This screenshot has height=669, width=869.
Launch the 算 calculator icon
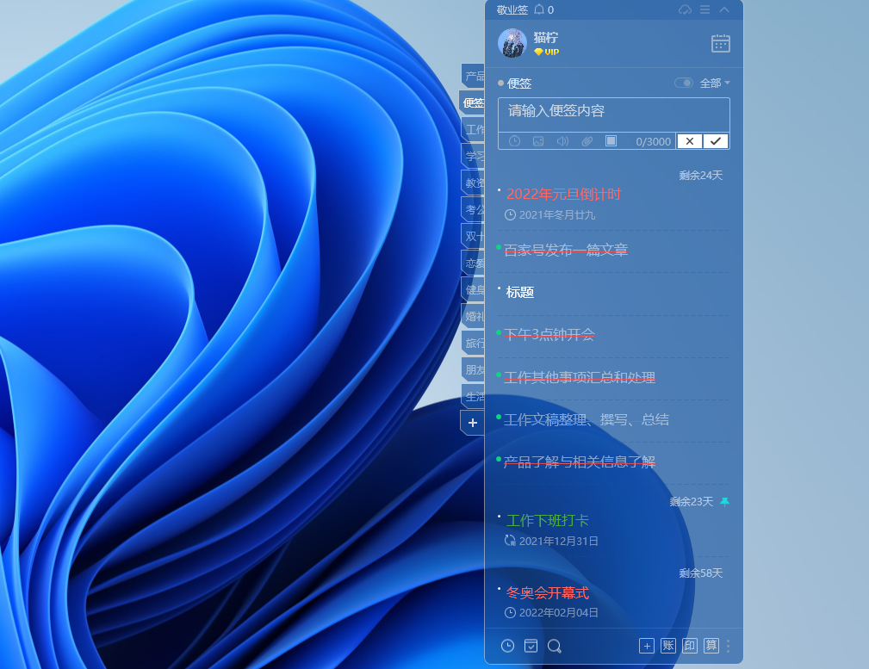tap(711, 646)
